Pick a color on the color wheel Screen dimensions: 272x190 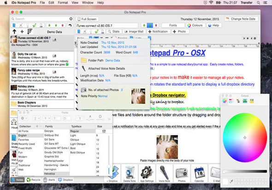click(245, 137)
